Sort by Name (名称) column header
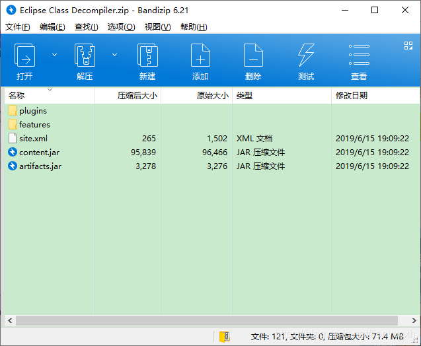 [50, 96]
